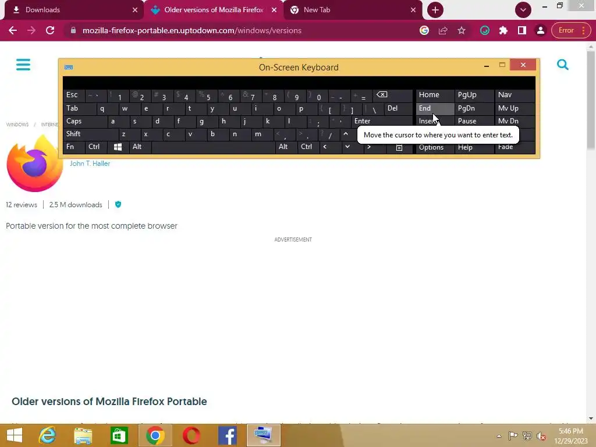Toggle left Alt key on keyboard
The image size is (596, 447).
[x=140, y=147]
